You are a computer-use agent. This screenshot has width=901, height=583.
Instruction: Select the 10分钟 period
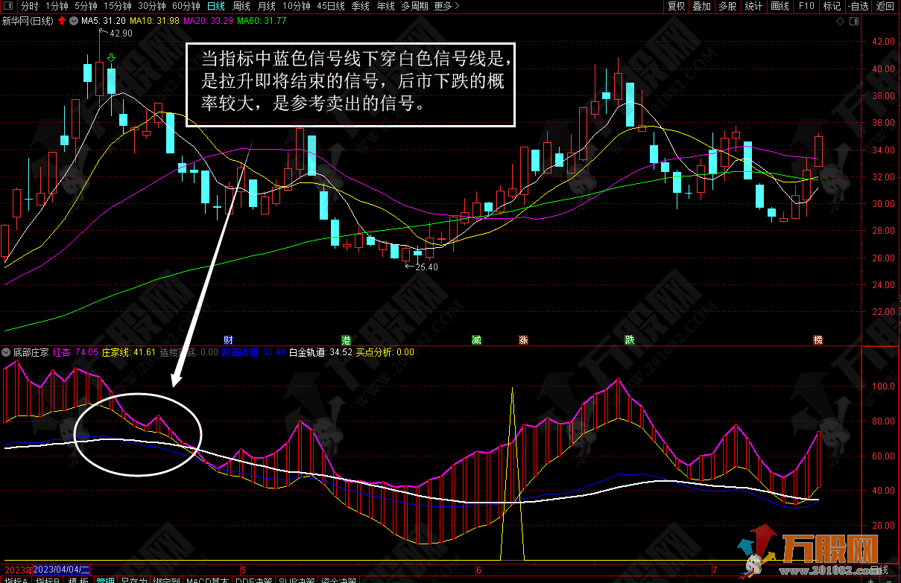297,6
